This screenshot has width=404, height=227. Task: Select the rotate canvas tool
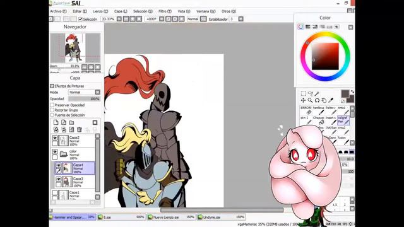pos(317,100)
